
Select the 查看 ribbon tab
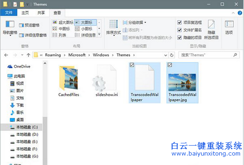(57, 13)
